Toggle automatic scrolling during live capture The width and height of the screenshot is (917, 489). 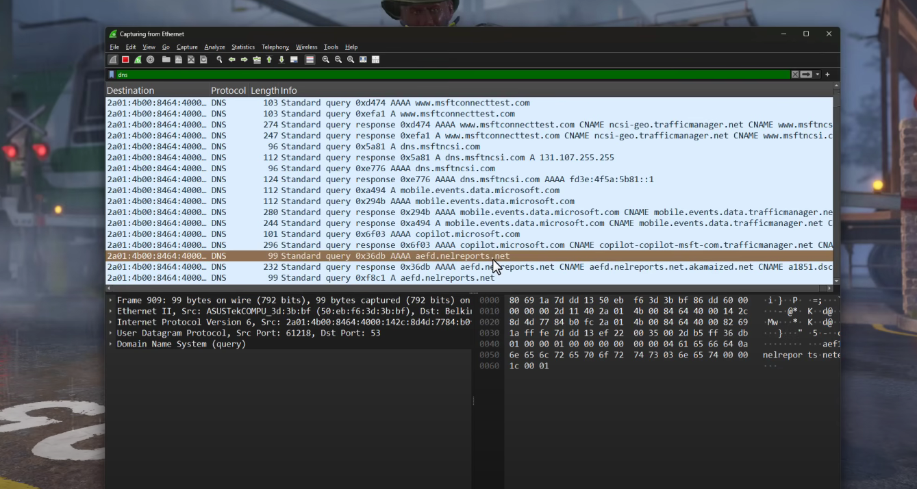point(294,60)
